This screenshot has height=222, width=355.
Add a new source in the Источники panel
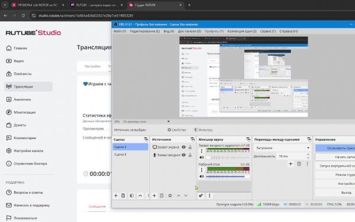click(154, 195)
